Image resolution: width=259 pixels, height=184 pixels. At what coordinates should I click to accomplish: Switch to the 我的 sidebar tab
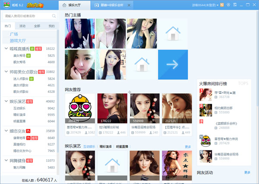(51, 26)
